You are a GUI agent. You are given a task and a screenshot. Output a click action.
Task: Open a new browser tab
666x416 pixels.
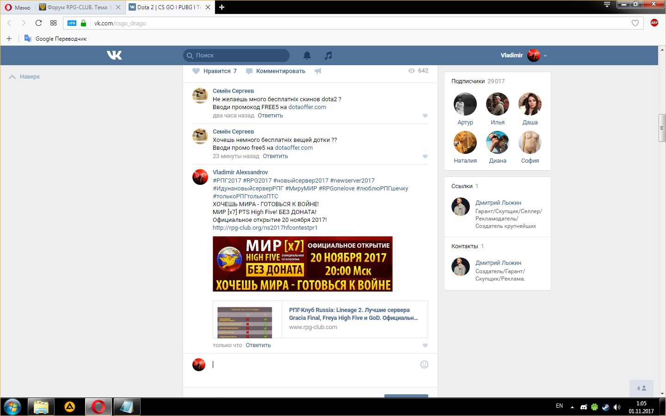[x=222, y=7]
